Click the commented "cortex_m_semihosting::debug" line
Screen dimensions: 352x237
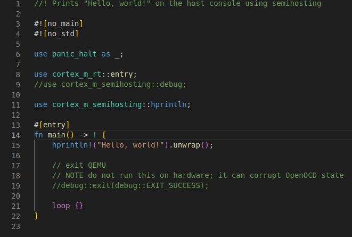pyautogui.click(x=110, y=84)
